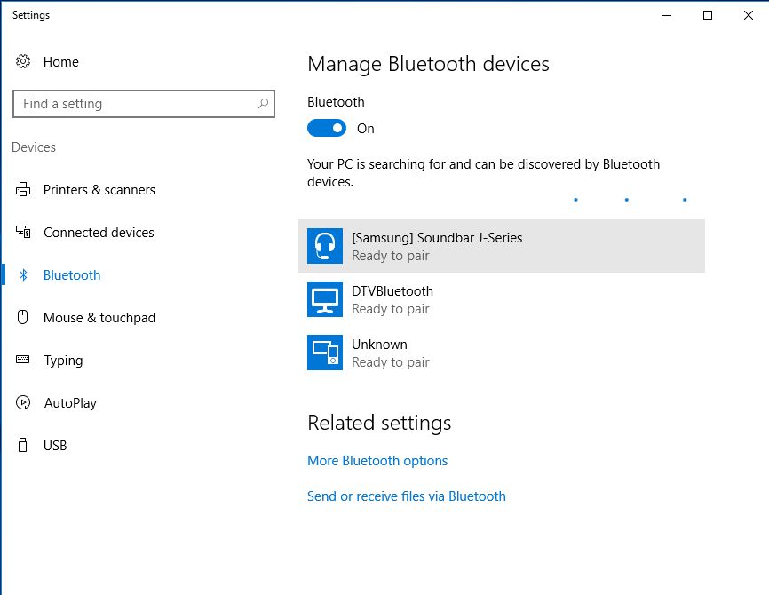This screenshot has height=595, width=769.
Task: Click the search magnifier in Find a setting
Action: pos(263,104)
